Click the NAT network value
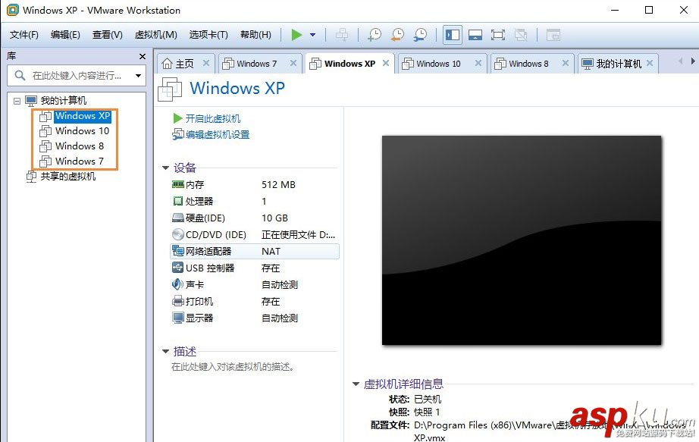699x442 pixels. (x=271, y=252)
